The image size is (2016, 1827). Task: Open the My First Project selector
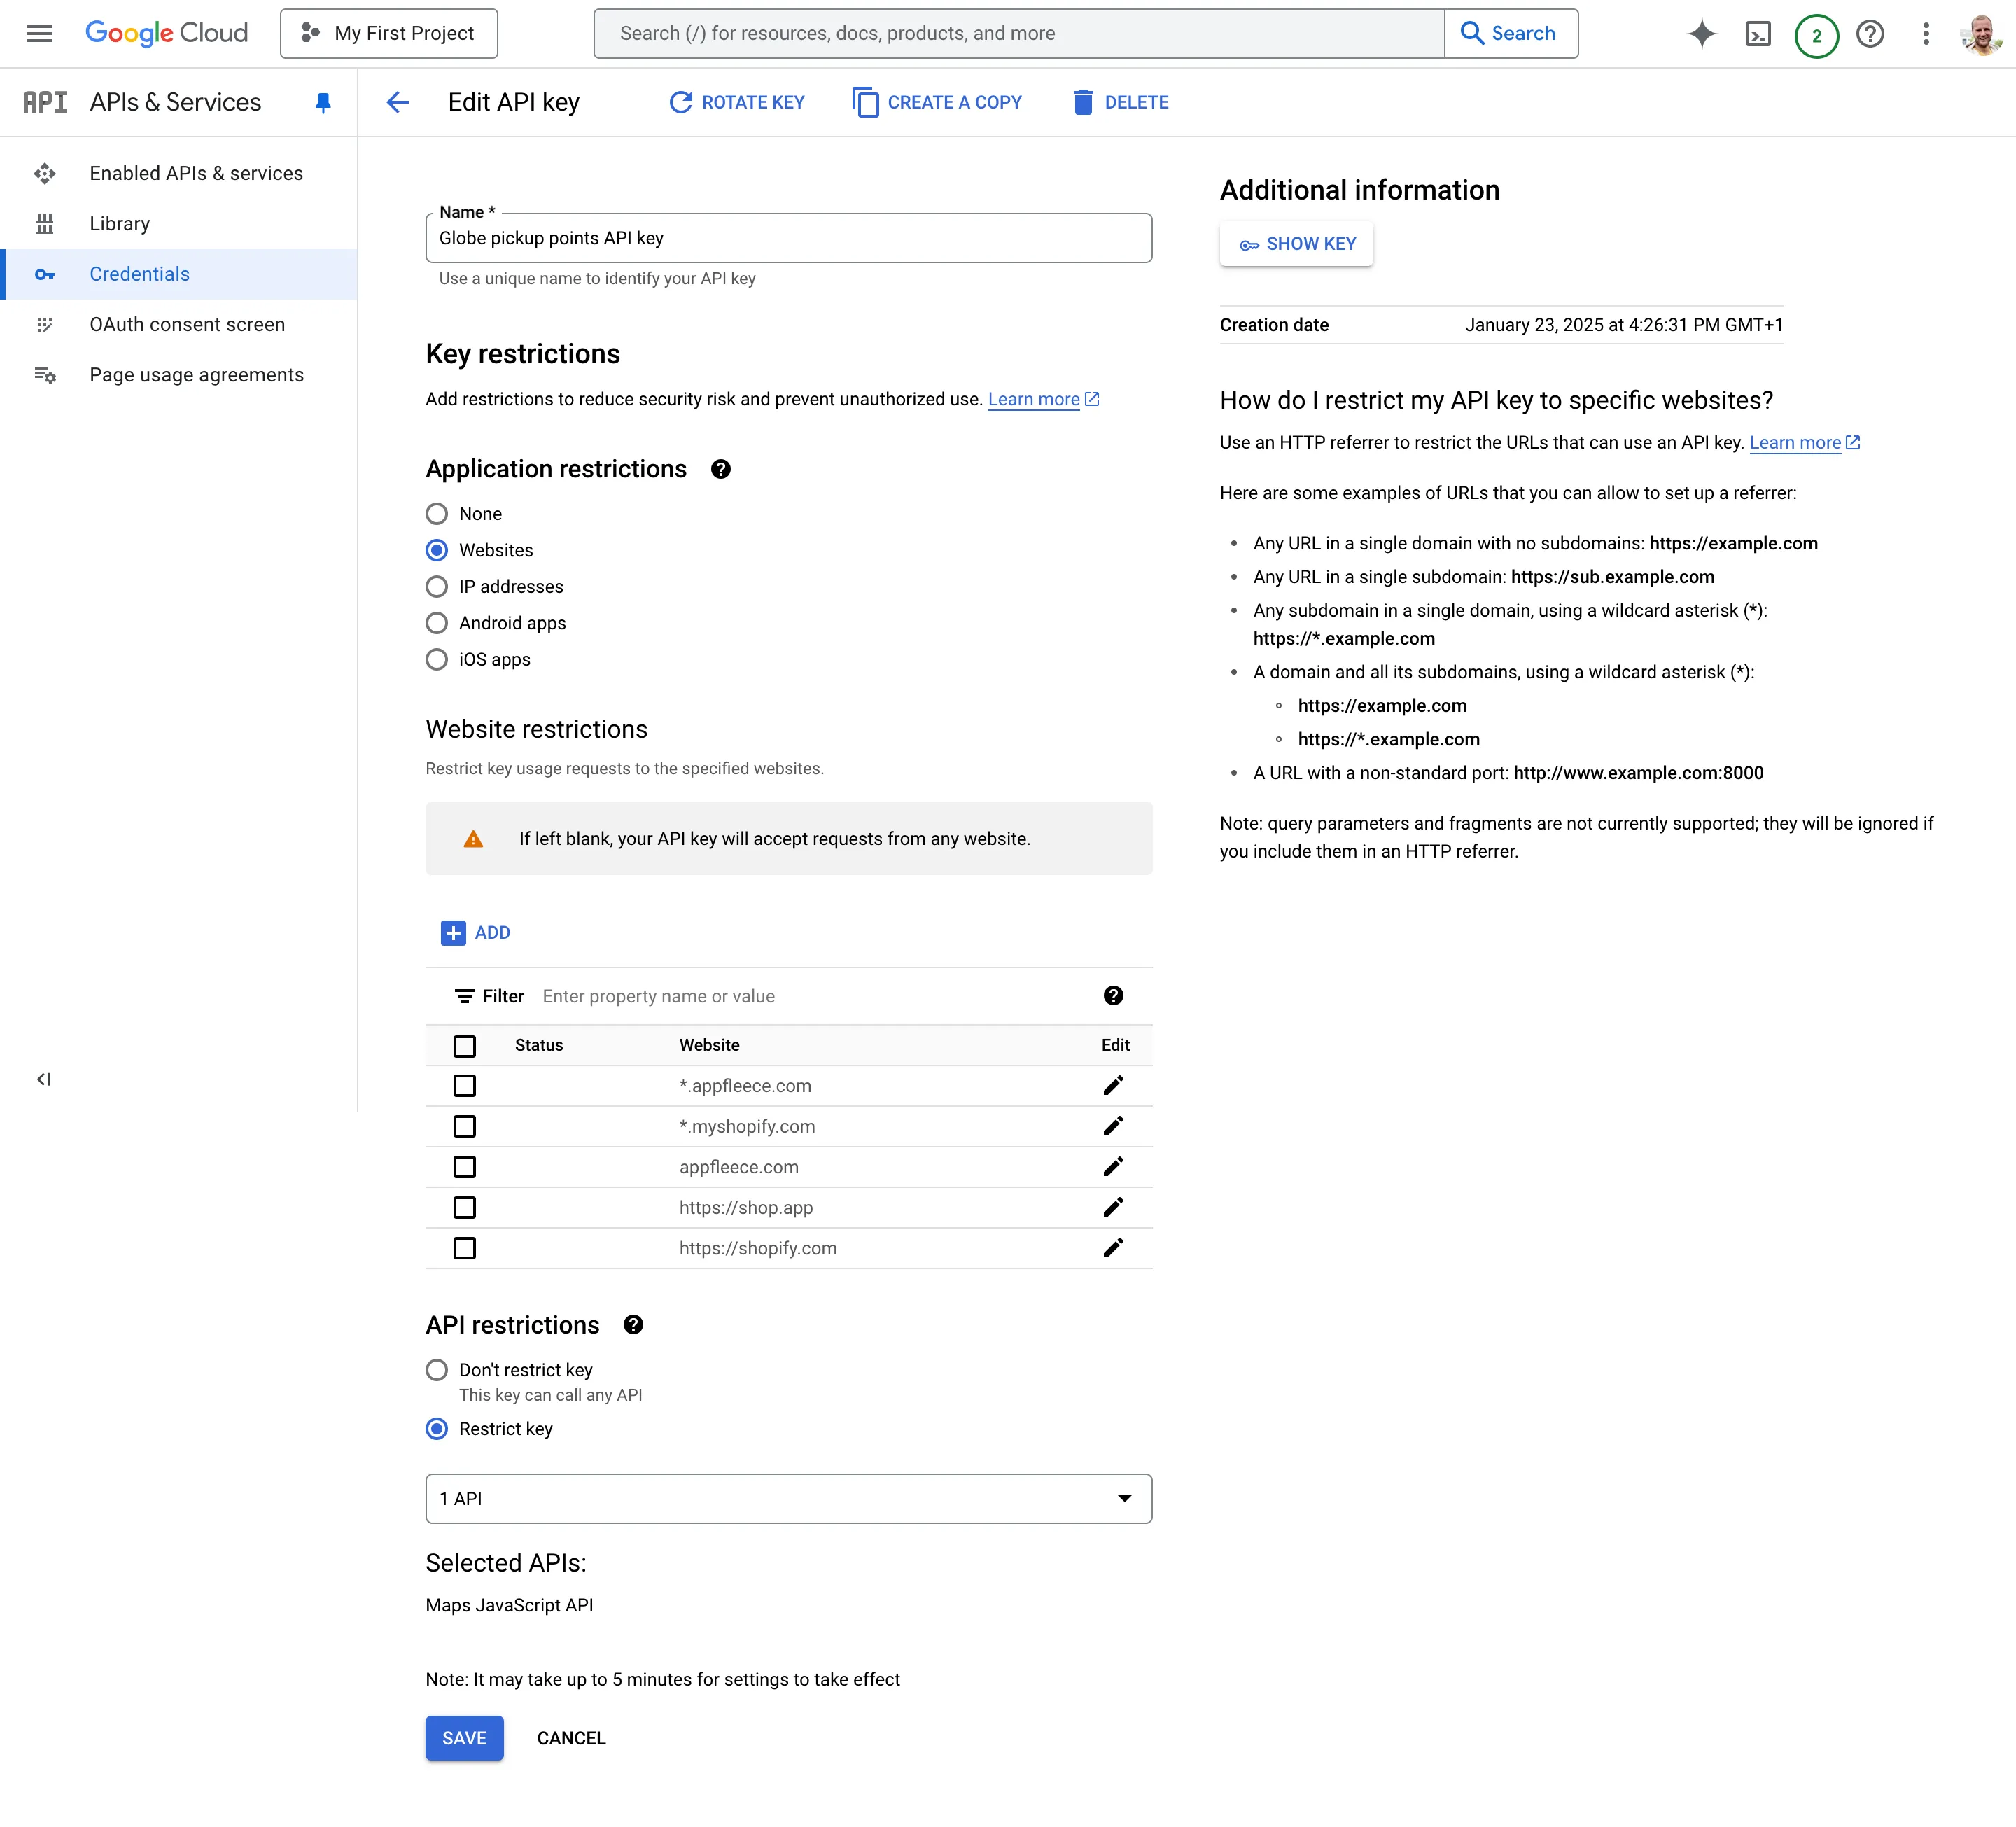tap(389, 34)
